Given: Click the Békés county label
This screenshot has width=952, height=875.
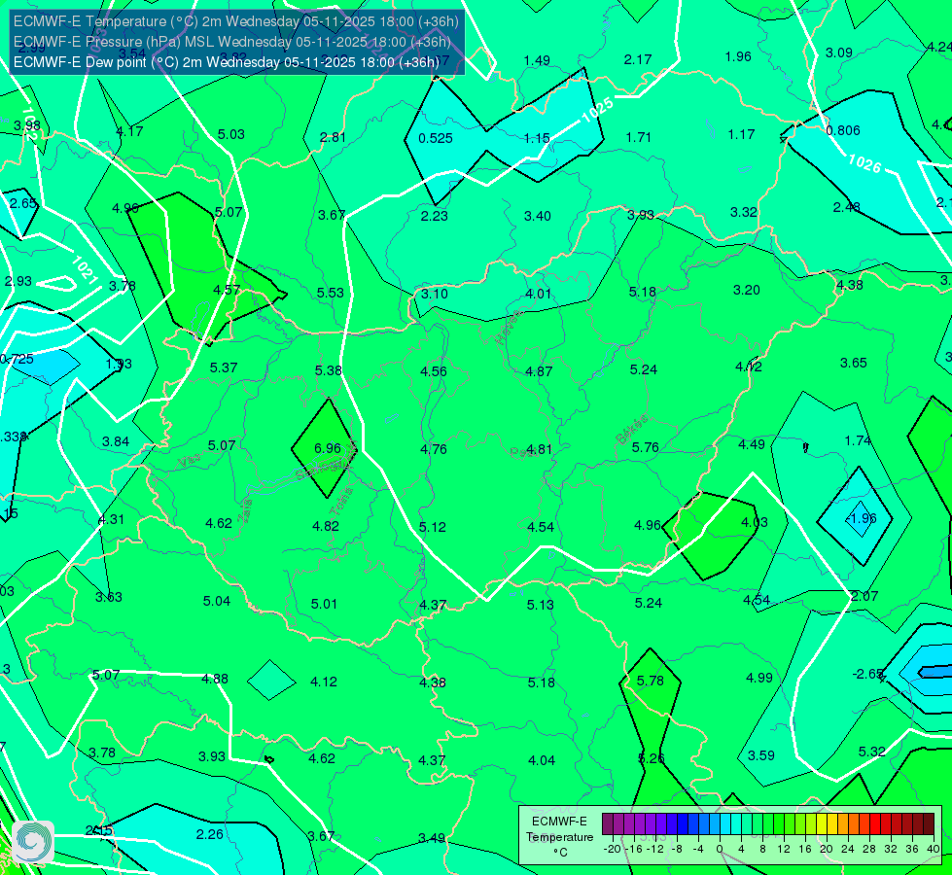Looking at the screenshot, I should (x=631, y=430).
